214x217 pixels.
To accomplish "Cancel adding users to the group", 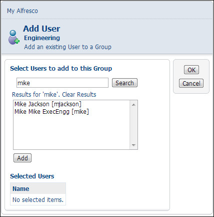I will coord(191,83).
